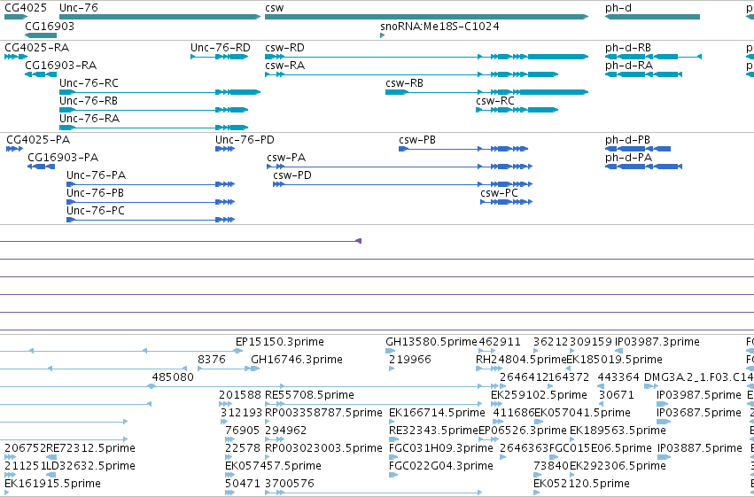Select the 485080 EST label

click(173, 377)
